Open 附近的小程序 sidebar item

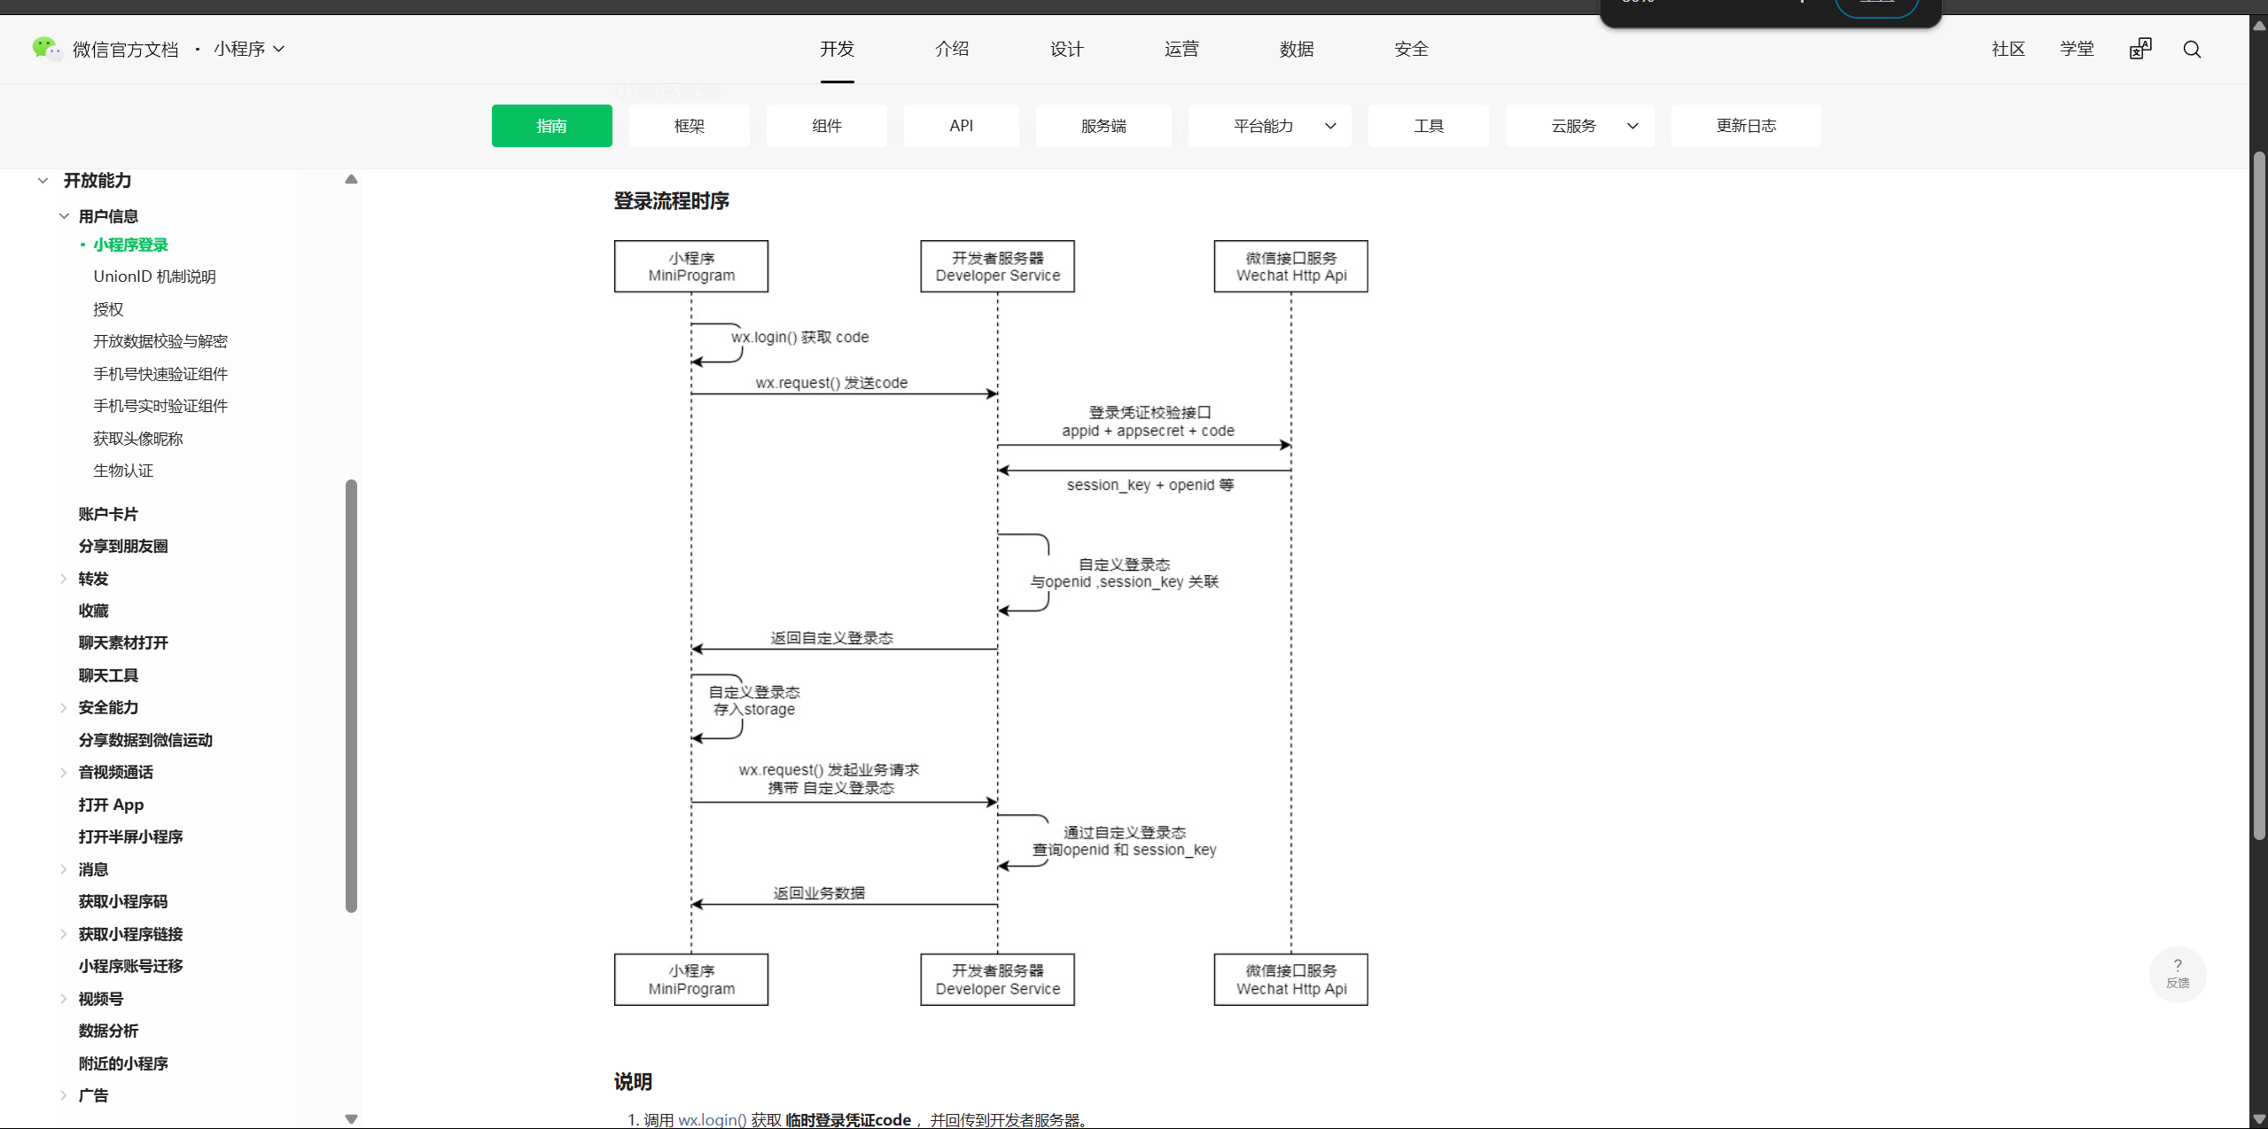tap(123, 1063)
